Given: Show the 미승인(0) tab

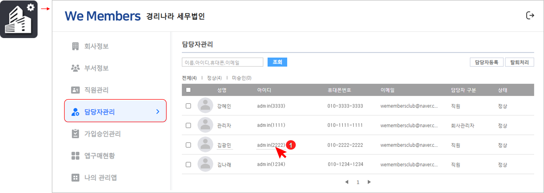Looking at the screenshot, I should pyautogui.click(x=241, y=78).
